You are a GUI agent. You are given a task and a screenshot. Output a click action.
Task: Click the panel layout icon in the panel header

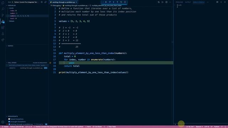coord(217,2)
